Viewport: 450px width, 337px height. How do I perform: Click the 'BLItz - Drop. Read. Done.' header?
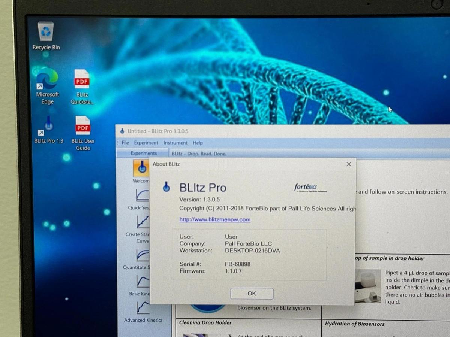click(x=199, y=154)
